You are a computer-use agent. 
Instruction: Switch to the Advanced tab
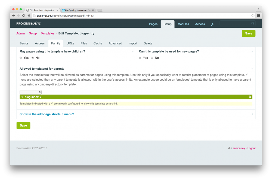115,43
